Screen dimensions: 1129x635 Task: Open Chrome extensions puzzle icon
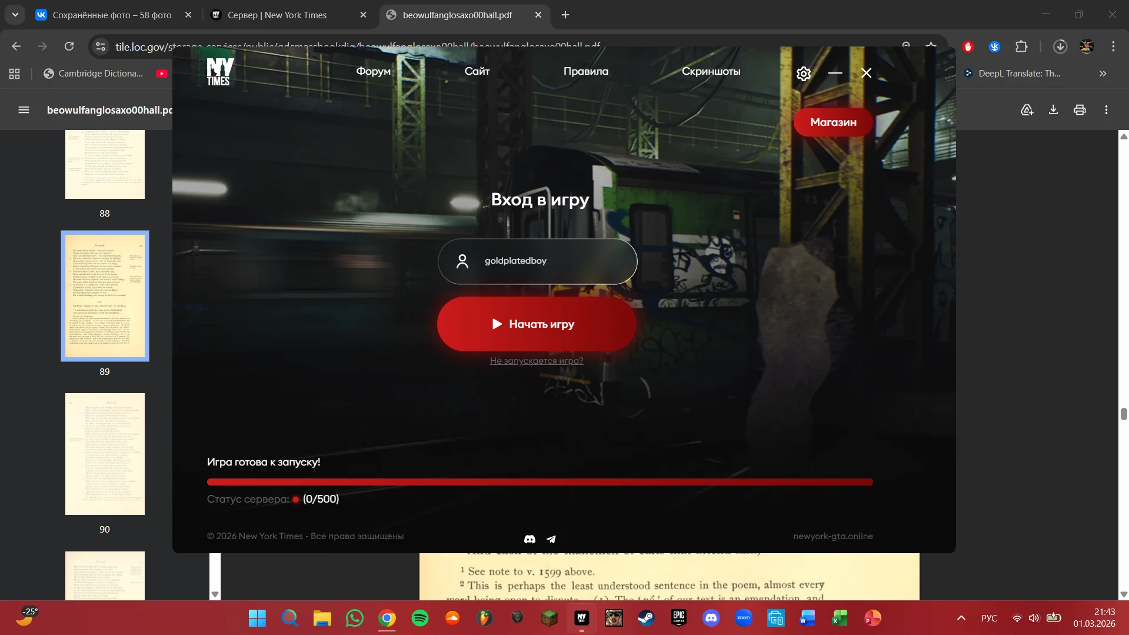coord(1021,46)
